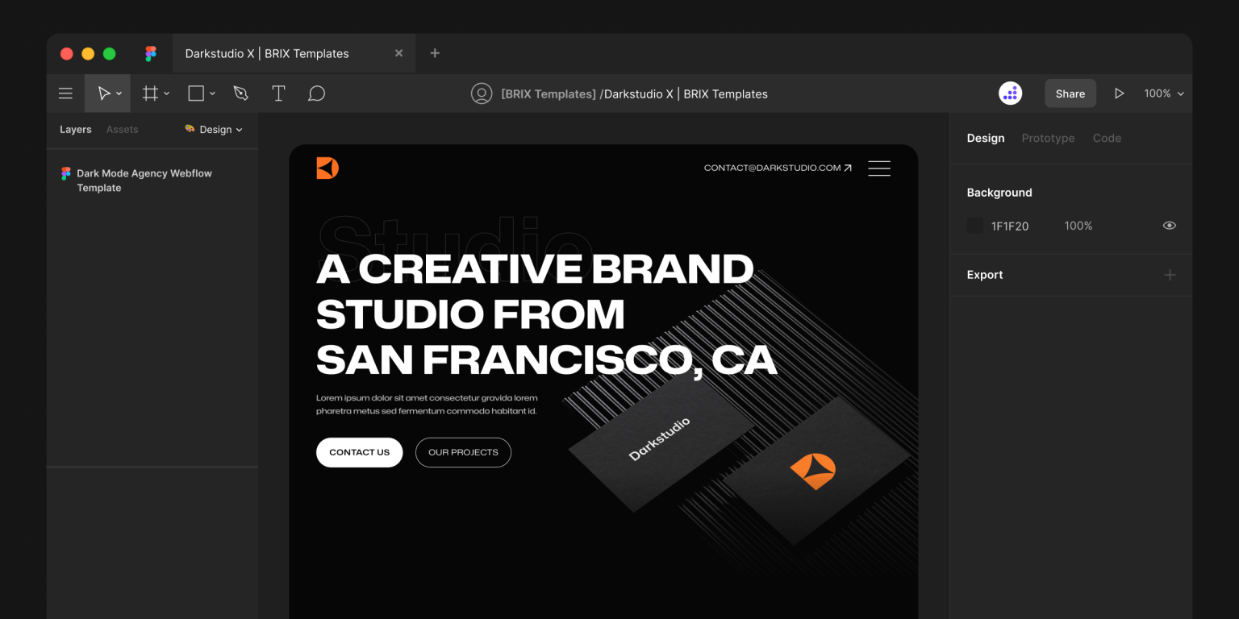Viewport: 1239px width, 619px height.
Task: Select the Frame tool
Action: [x=150, y=93]
